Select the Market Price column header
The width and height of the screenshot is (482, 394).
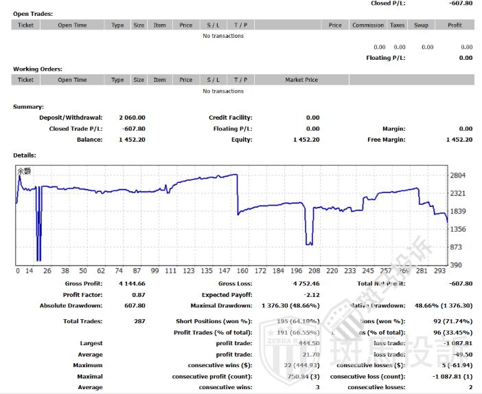(301, 80)
